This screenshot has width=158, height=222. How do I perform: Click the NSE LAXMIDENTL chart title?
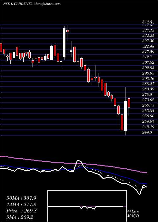pos(32,3)
